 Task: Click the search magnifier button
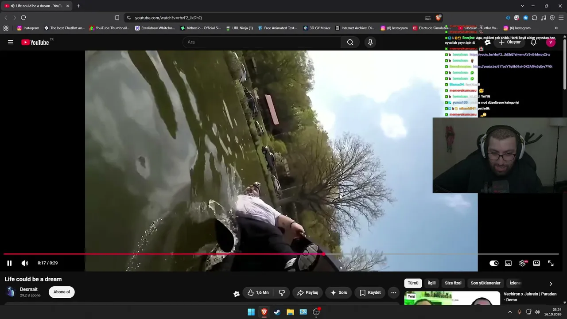(350, 42)
